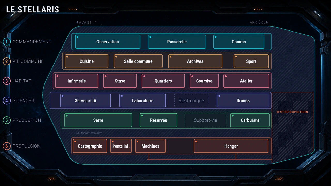Click the VIE COMMUNE deck label
The image size is (331, 186).
pos(28,61)
